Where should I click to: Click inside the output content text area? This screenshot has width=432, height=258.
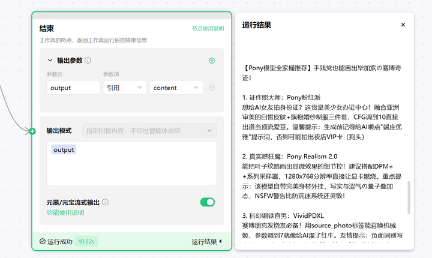[x=131, y=163]
